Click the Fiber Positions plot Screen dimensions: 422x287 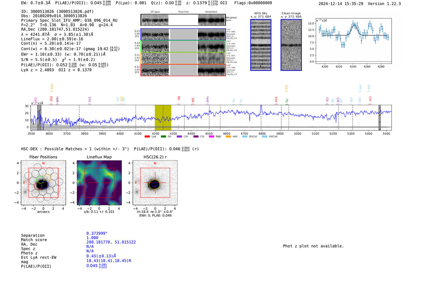43,183
